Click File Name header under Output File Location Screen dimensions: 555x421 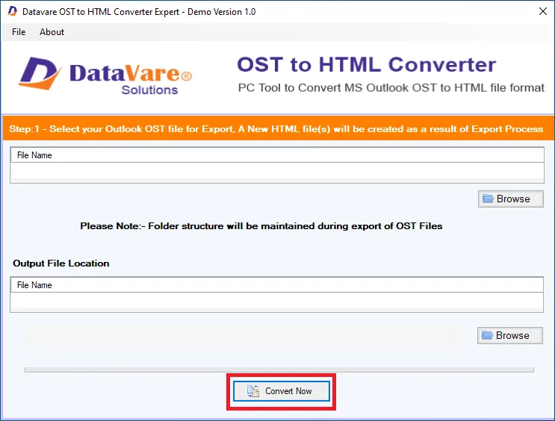pyautogui.click(x=277, y=285)
